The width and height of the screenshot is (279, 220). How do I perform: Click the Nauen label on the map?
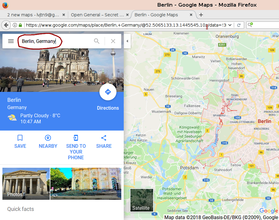(x=149, y=89)
